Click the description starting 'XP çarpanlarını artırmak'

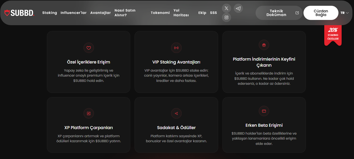89,139
